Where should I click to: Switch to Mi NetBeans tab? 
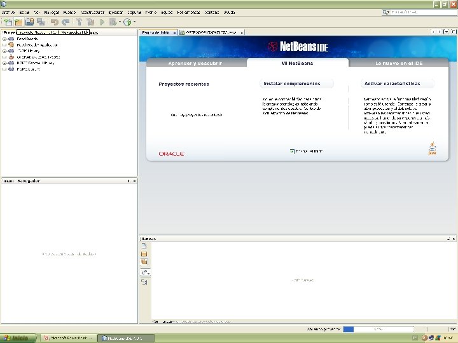tap(297, 63)
